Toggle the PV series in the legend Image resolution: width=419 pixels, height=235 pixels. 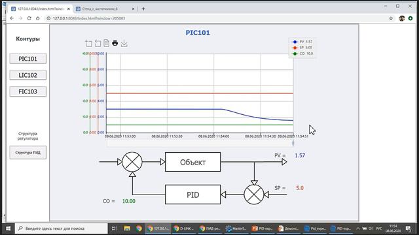pos(302,42)
